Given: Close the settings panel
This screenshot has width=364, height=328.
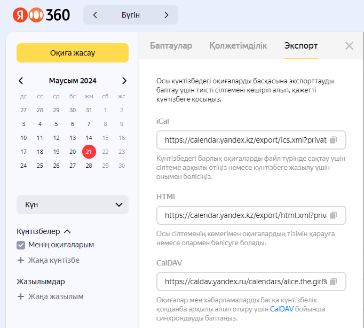Looking at the screenshot, I should (349, 46).
